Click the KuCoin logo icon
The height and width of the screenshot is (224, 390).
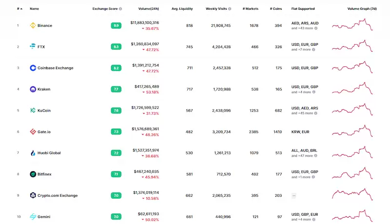point(33,111)
